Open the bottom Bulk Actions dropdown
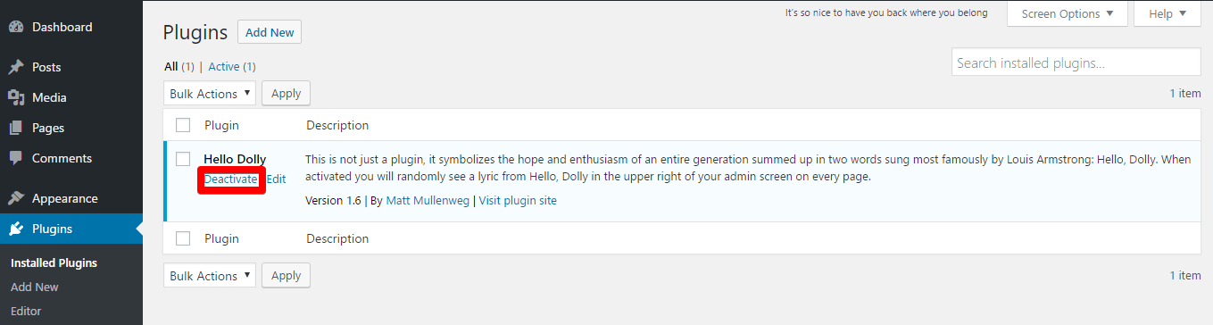Viewport: 1213px width, 325px height. point(210,276)
